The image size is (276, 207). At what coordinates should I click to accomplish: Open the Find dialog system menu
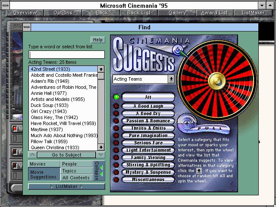pyautogui.click(x=27, y=27)
